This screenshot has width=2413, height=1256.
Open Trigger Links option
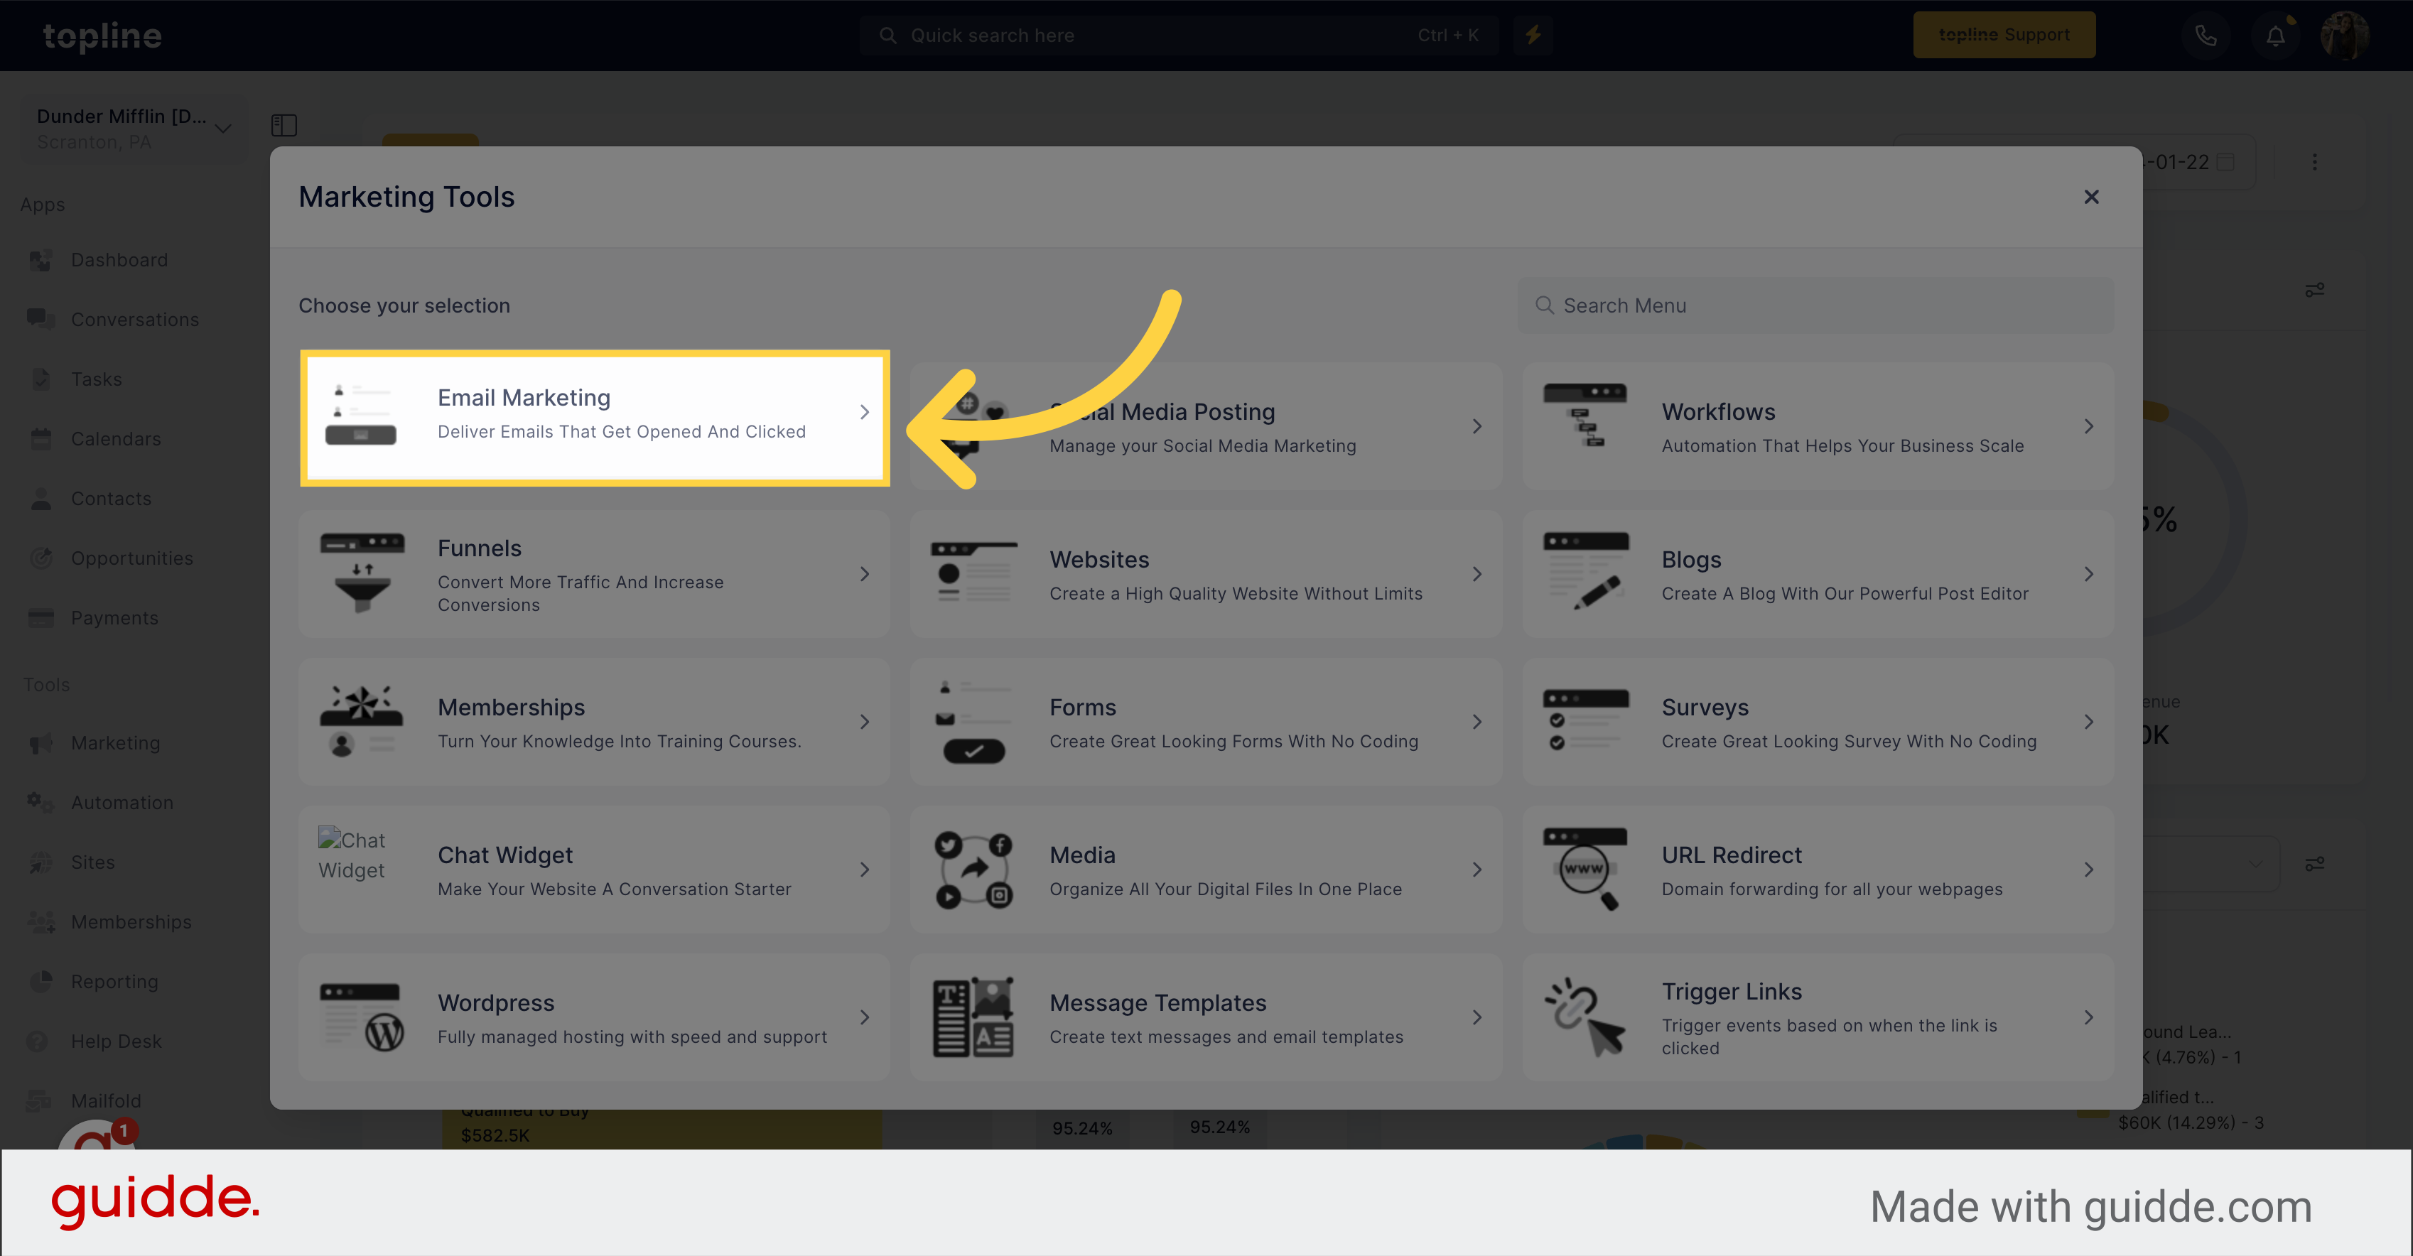click(x=1818, y=1018)
